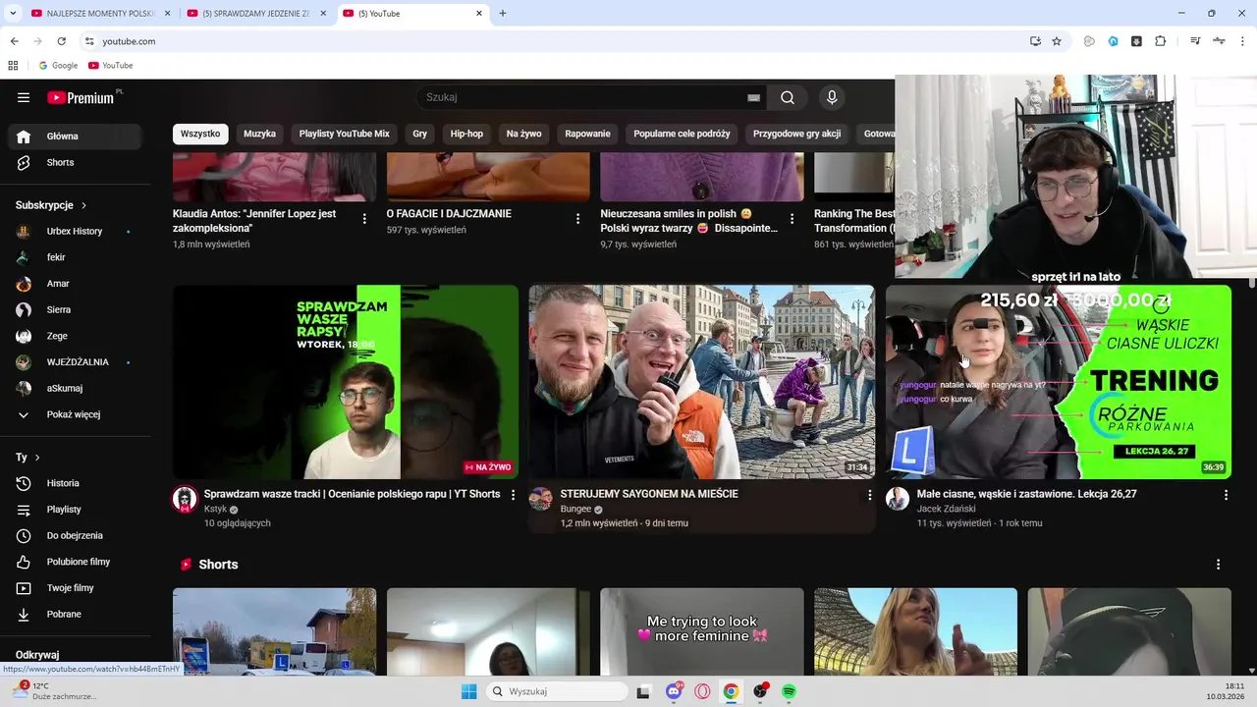Screen dimensions: 1257x707
Task: Open the Zege subscription channel
Action: point(76,336)
